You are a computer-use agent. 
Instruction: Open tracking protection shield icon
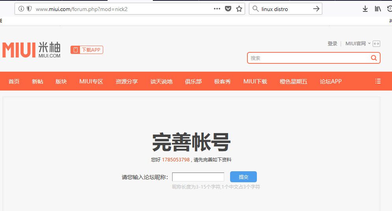[29, 9]
